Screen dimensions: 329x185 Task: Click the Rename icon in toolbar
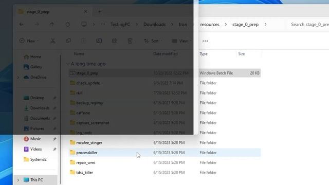99,41
